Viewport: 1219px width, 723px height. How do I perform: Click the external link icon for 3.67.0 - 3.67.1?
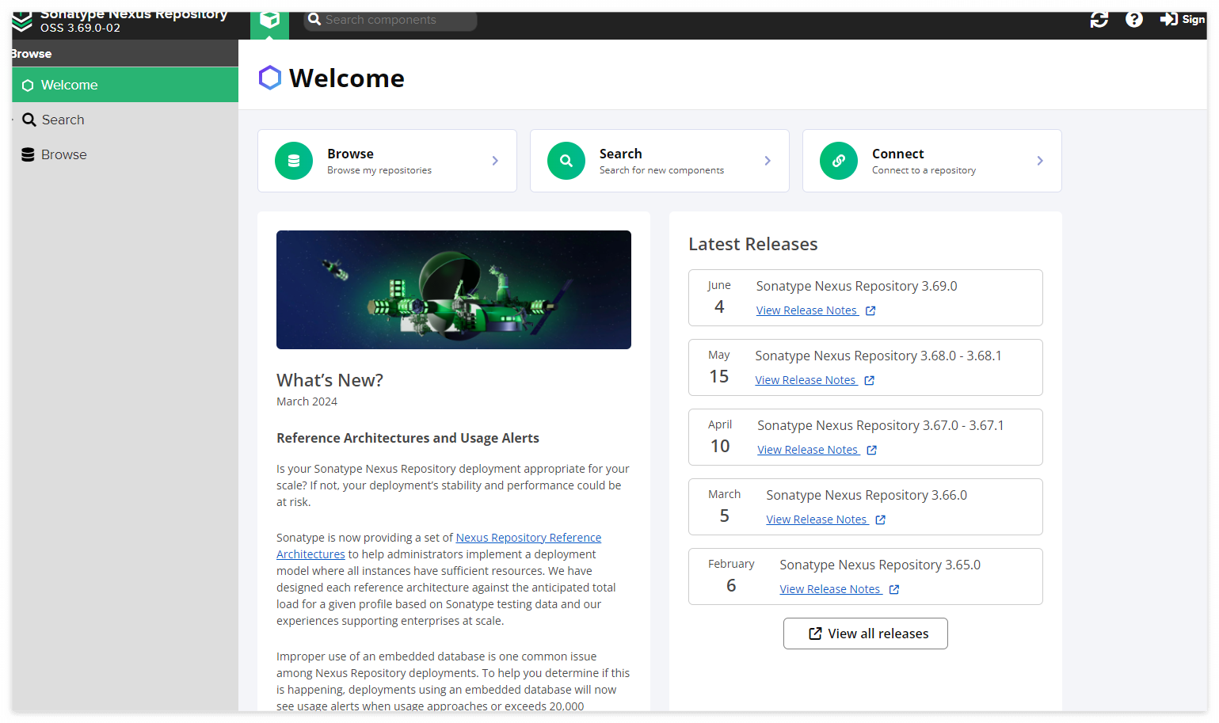872,451
